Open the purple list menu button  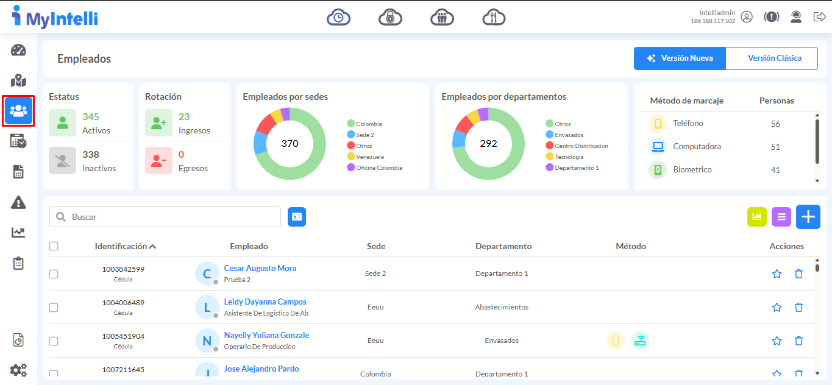781,217
